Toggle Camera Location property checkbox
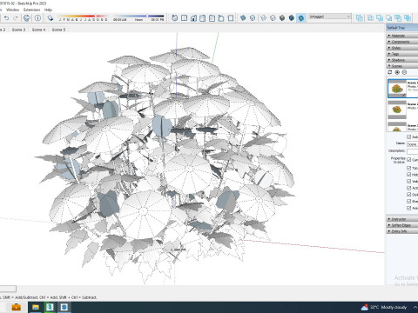The height and width of the screenshot is (313, 418). coord(409,160)
